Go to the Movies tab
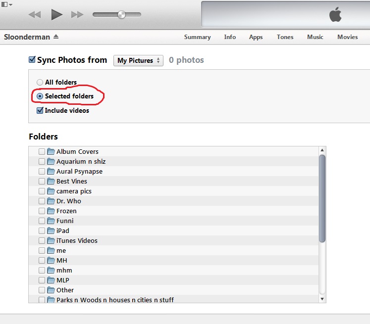 pos(347,37)
